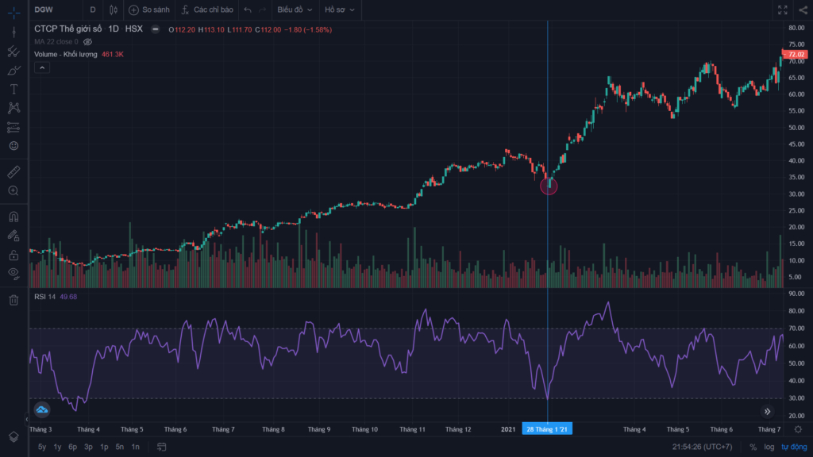Image resolution: width=813 pixels, height=457 pixels.
Task: Select the 3p date range
Action: pos(89,447)
